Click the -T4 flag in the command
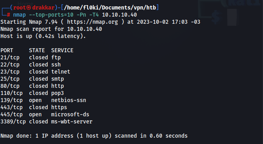Viewport: 263px width, 144px height. coord(94,15)
